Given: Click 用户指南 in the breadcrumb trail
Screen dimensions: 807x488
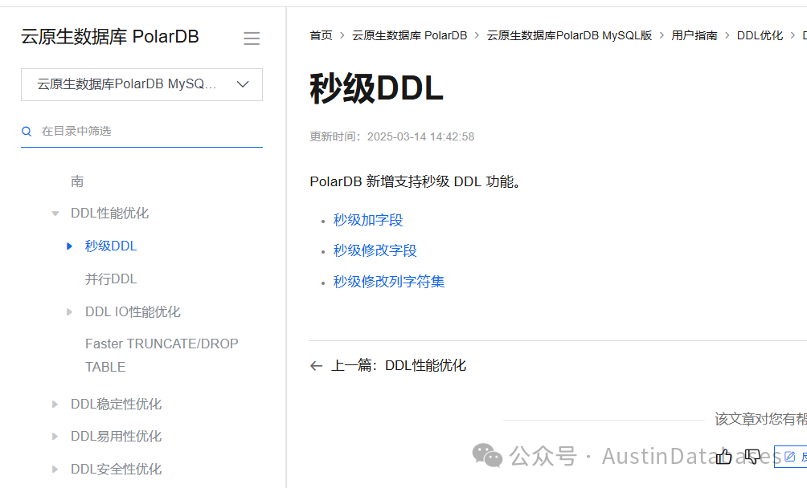Looking at the screenshot, I should 694,35.
